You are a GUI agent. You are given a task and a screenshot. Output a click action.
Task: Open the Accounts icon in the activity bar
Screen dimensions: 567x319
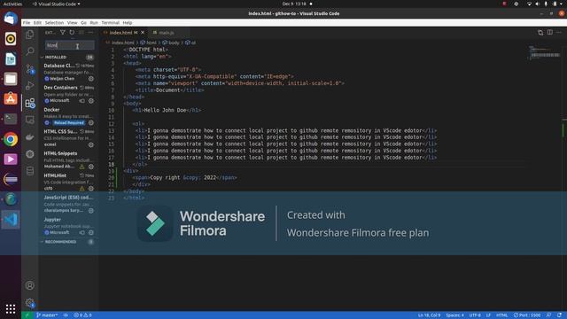point(30,285)
